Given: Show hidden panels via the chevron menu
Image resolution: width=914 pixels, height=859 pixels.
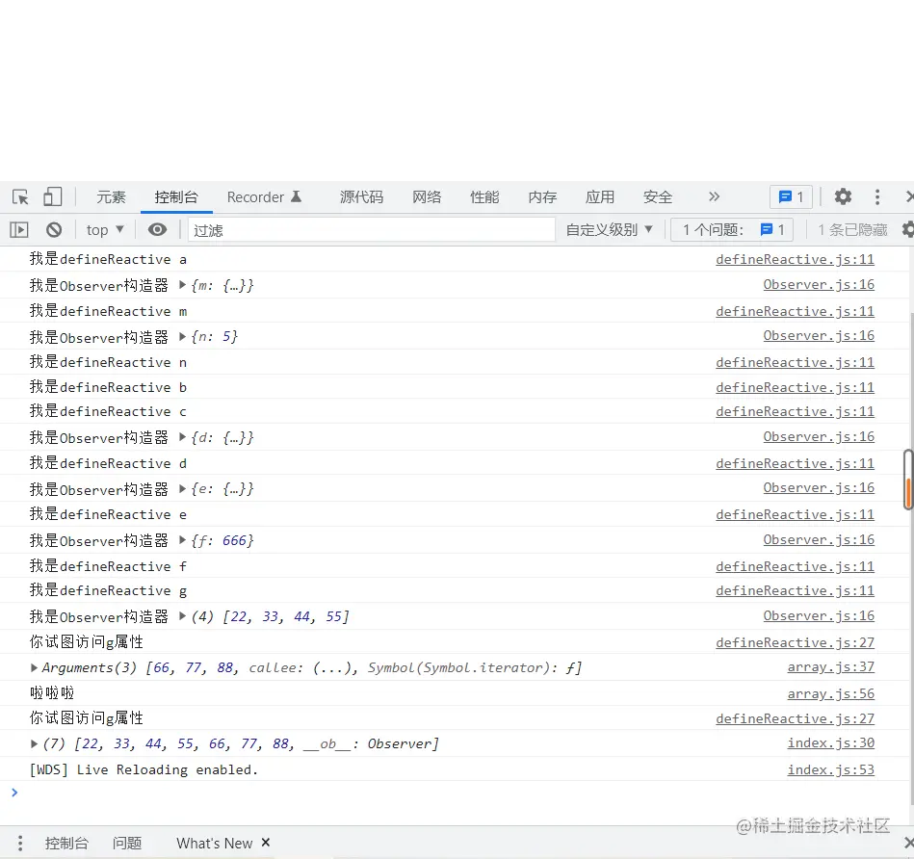Looking at the screenshot, I should 714,196.
